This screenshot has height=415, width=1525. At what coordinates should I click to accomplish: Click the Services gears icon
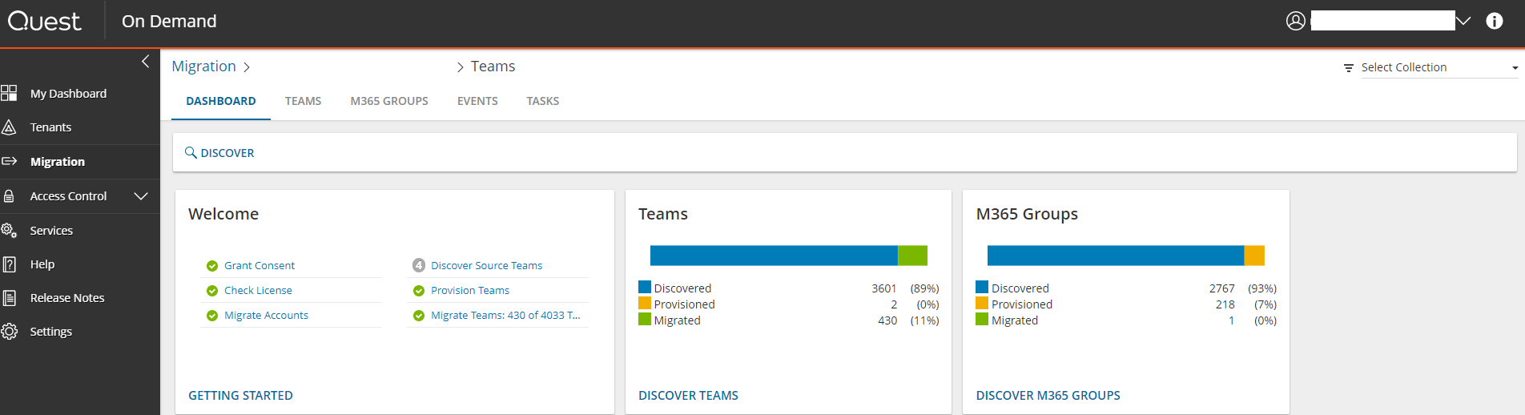(9, 230)
